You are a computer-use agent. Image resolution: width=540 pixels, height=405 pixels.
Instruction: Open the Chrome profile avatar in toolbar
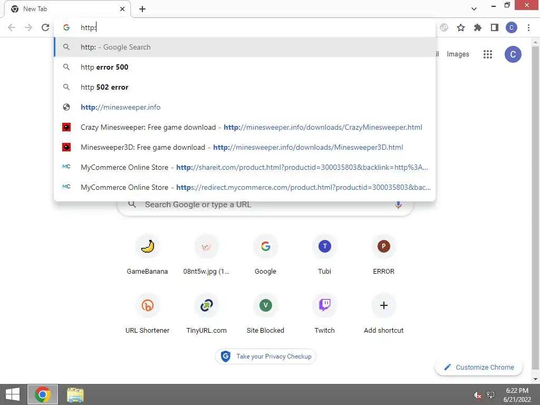512,27
